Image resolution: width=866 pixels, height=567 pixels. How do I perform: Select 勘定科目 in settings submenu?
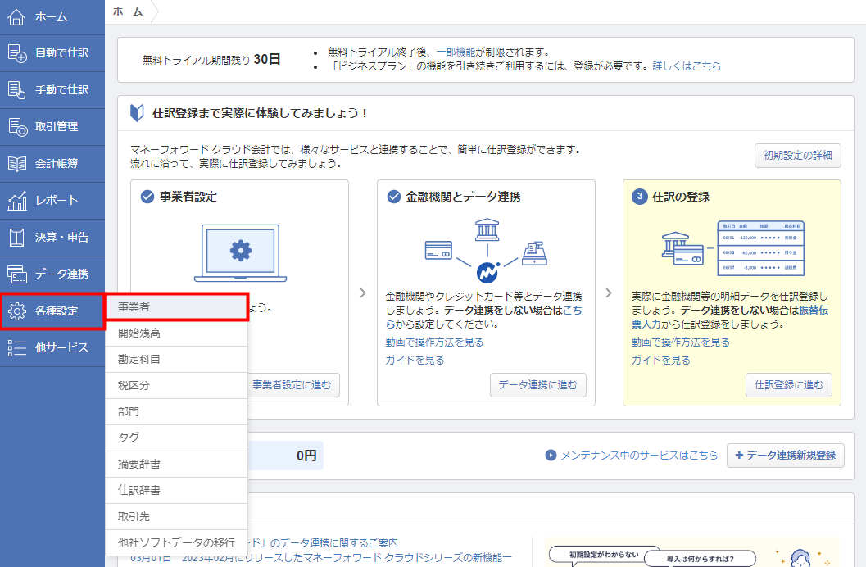[176, 360]
